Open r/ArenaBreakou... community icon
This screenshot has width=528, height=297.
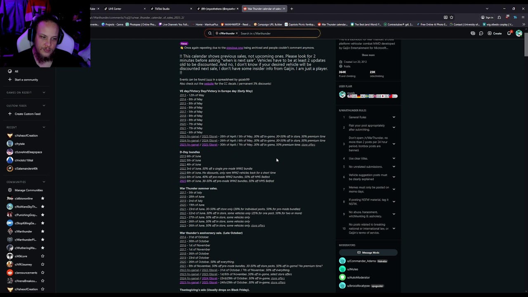pos(10,281)
